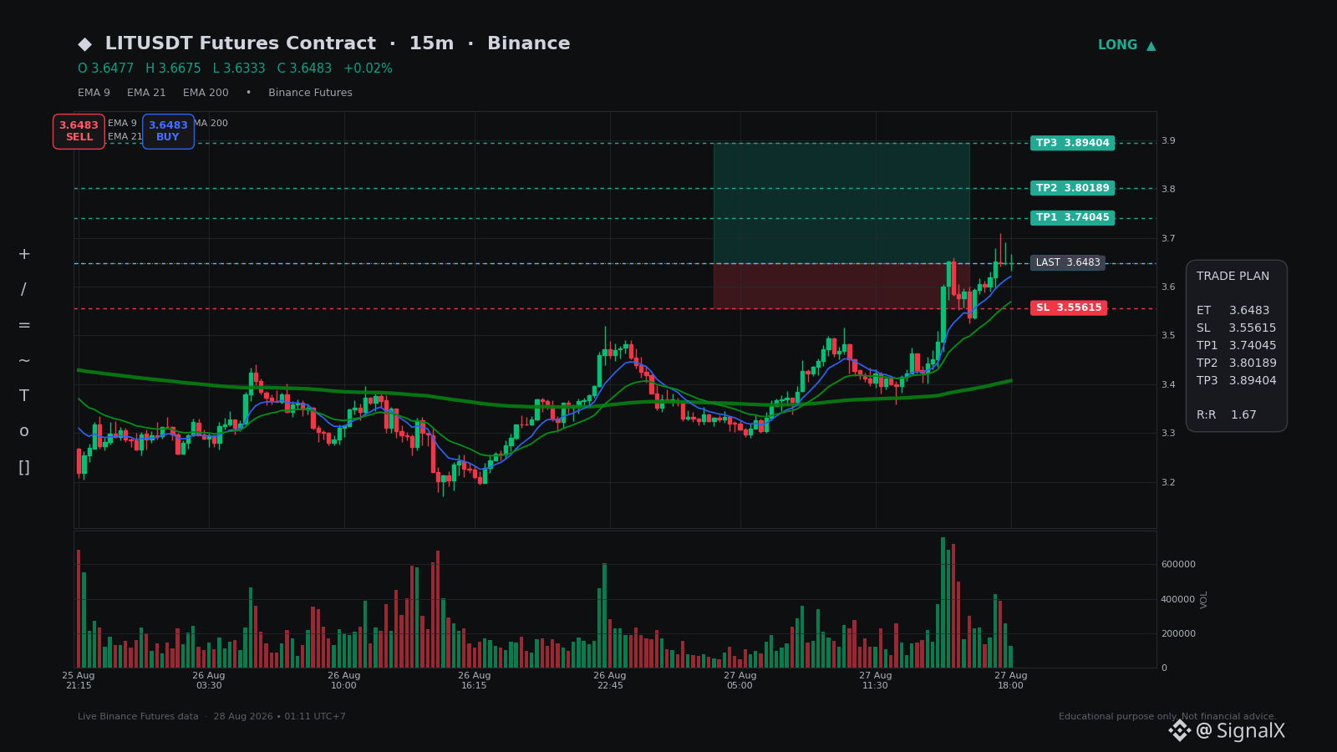The width and height of the screenshot is (1337, 752).
Task: Click the open price O 3.6477
Action: coord(105,69)
